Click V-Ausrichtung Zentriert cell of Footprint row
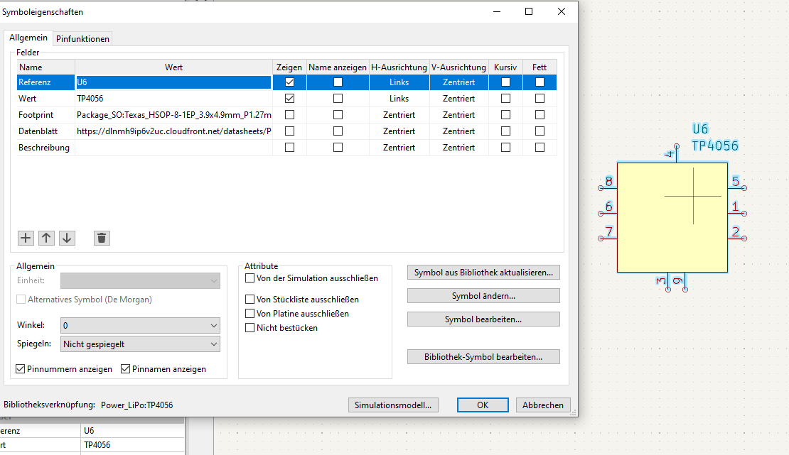Image resolution: width=789 pixels, height=455 pixels. [459, 114]
